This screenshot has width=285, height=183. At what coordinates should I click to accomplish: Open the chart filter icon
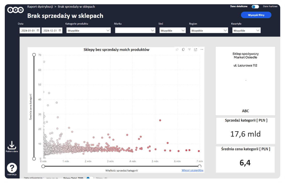click(189, 50)
